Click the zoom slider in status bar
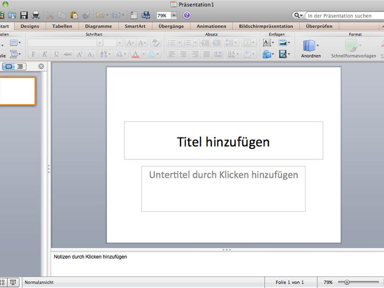This screenshot has height=288, width=384. tap(347, 283)
